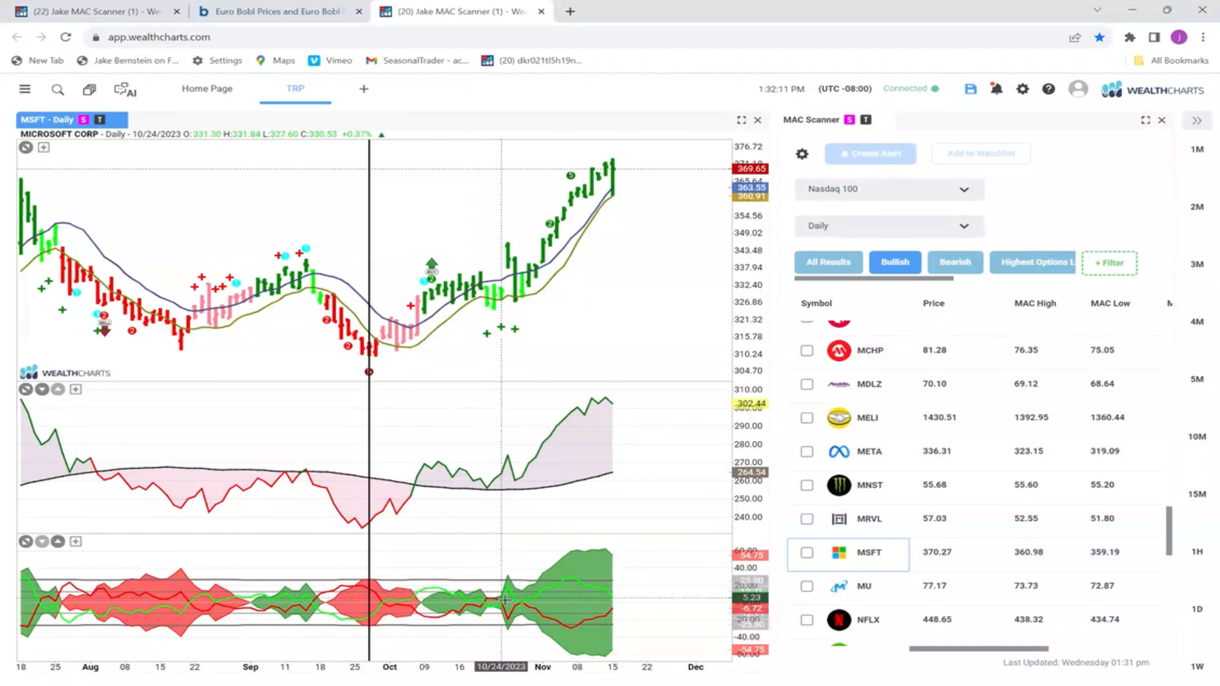This screenshot has width=1220, height=686.
Task: Expand the Daily timeframe dropdown
Action: coord(889,226)
